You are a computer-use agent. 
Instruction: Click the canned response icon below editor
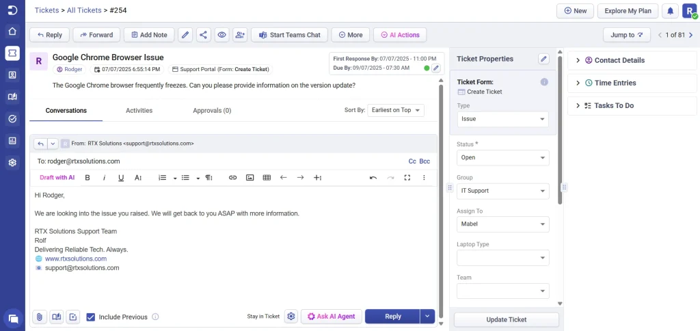coord(73,317)
